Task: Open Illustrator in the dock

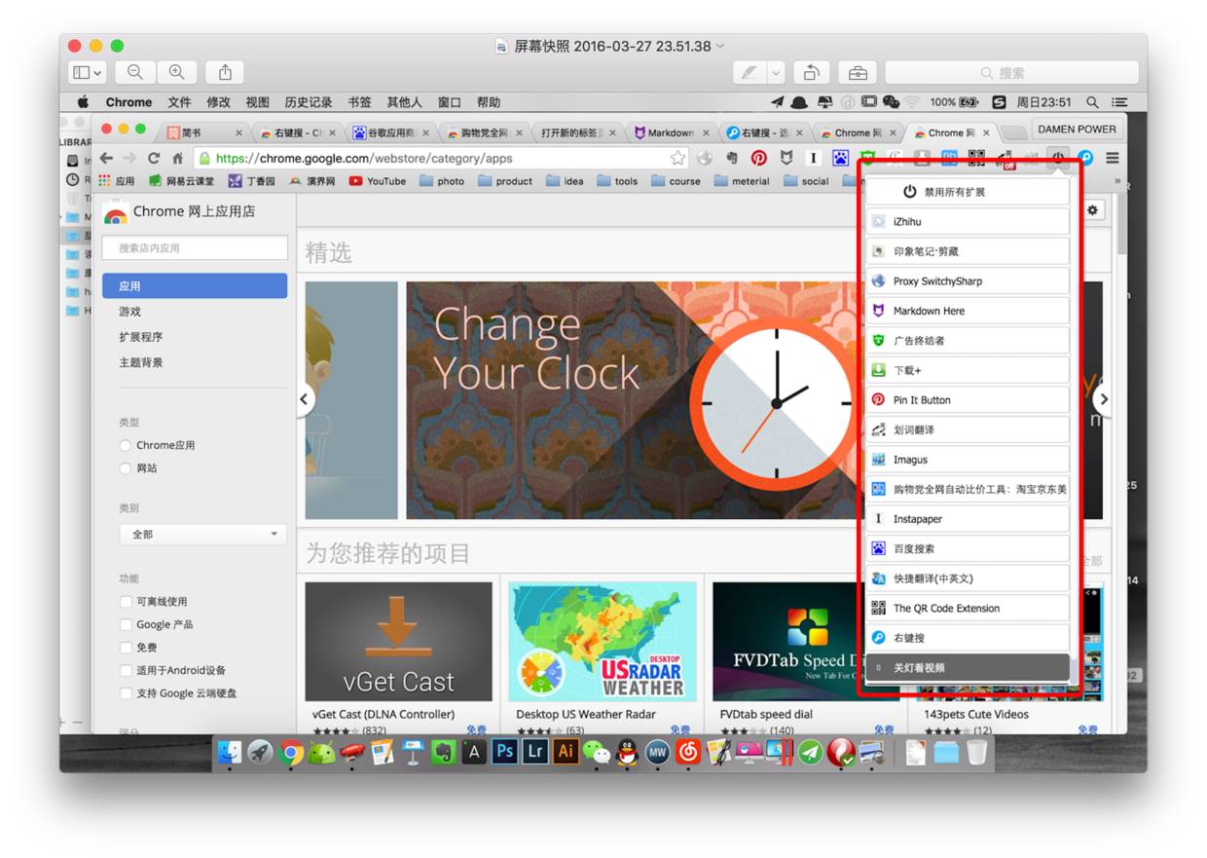Action: (x=565, y=752)
